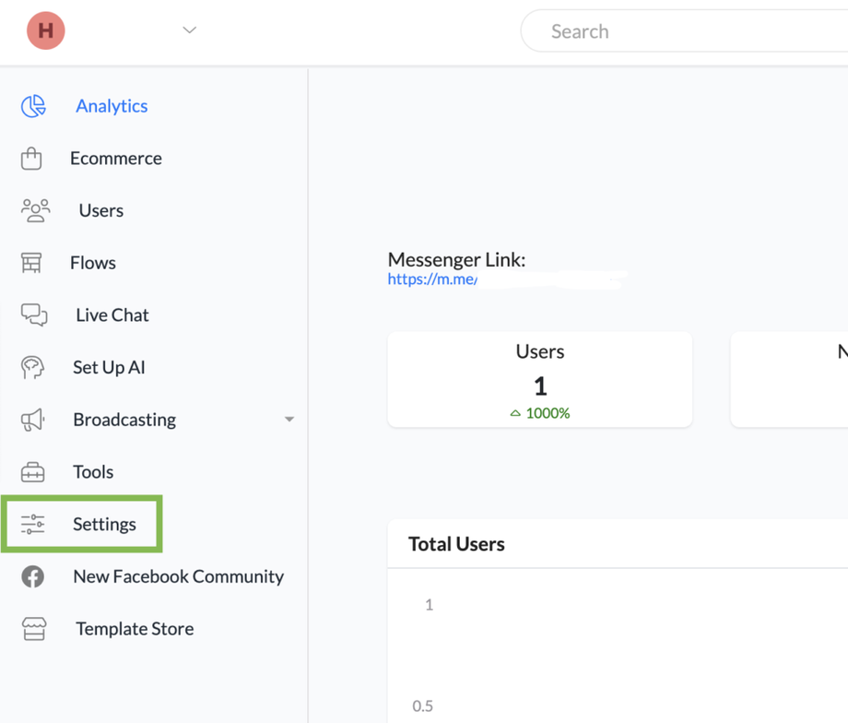Viewport: 848px width, 723px height.
Task: Click the Facebook logo icon
Action: 32,576
